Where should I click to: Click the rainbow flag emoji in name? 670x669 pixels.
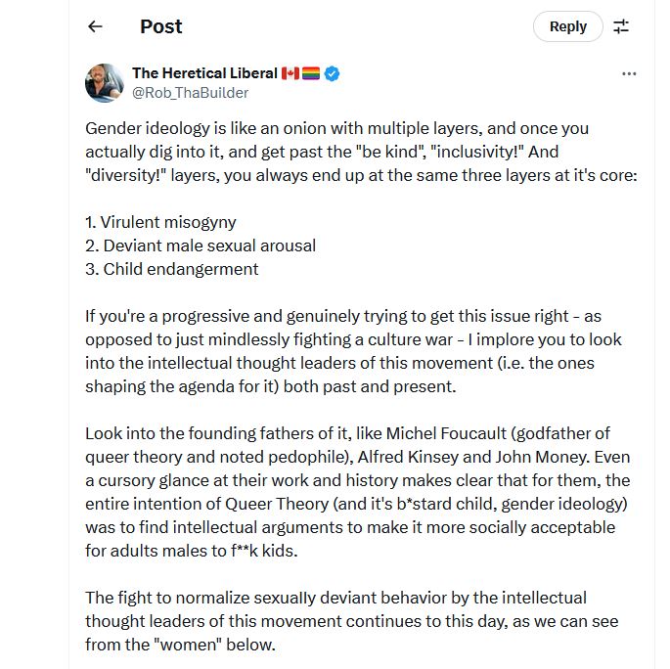click(311, 73)
